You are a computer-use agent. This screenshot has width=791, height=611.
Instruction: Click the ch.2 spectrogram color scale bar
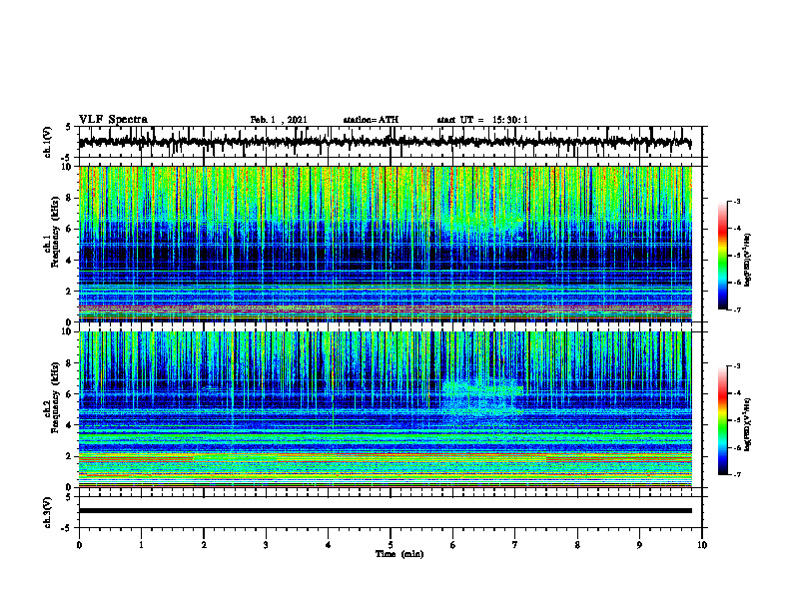coord(723,420)
